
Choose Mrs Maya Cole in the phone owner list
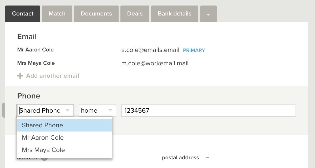[64, 150]
